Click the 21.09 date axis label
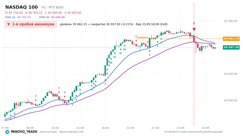243x136 pixels. point(80,128)
